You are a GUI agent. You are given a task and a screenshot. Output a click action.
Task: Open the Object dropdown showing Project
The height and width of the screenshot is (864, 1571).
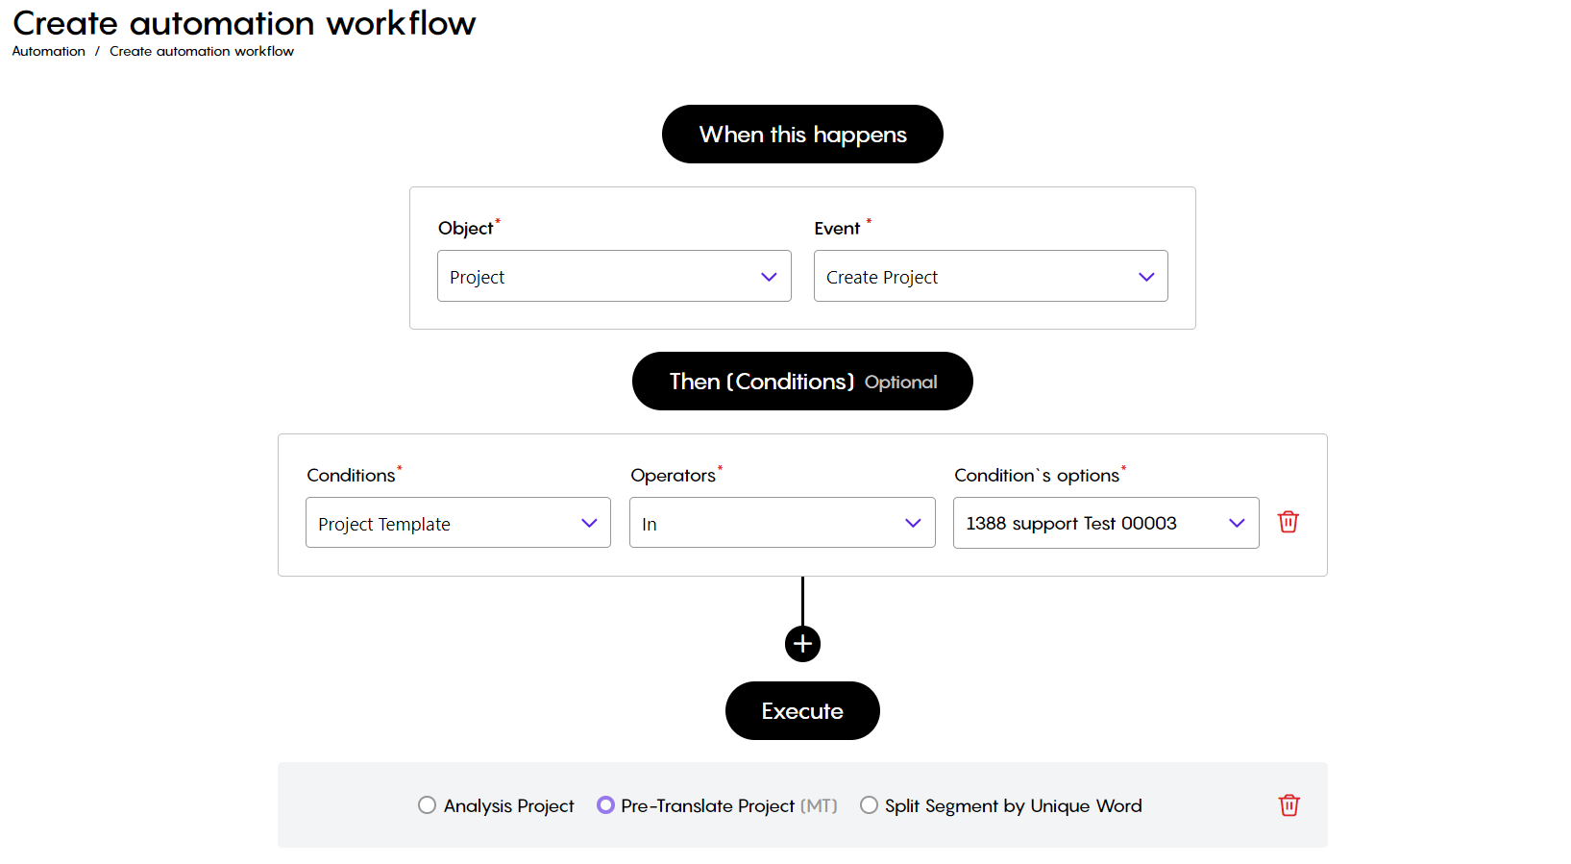pyautogui.click(x=614, y=276)
